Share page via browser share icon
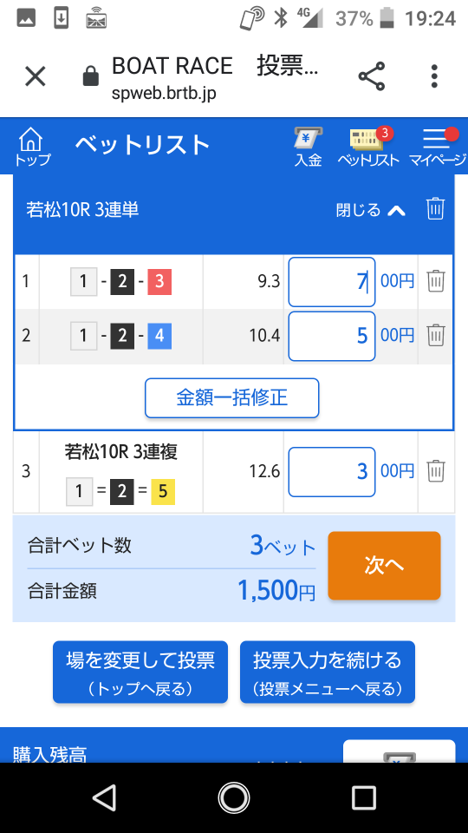Viewport: 468px width, 833px height. [x=372, y=76]
